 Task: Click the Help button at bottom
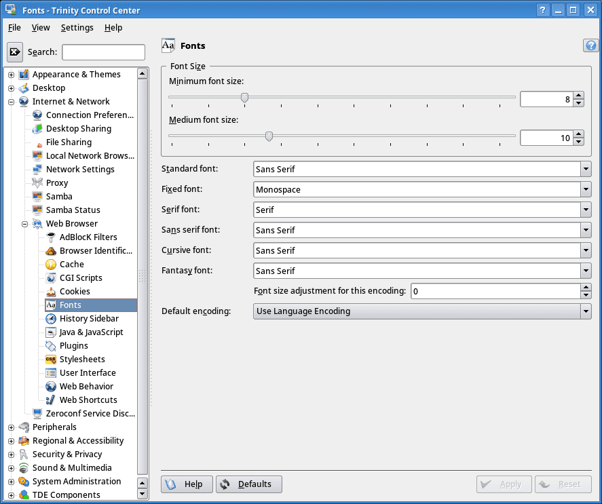coord(187,484)
